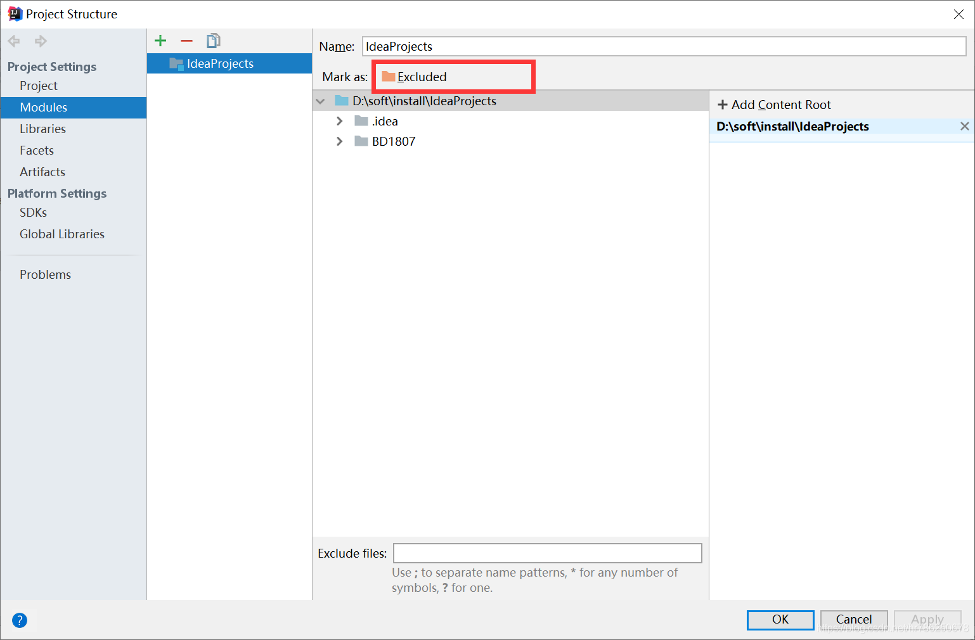
Task: Open SDKs platform settings
Action: pyautogui.click(x=34, y=212)
